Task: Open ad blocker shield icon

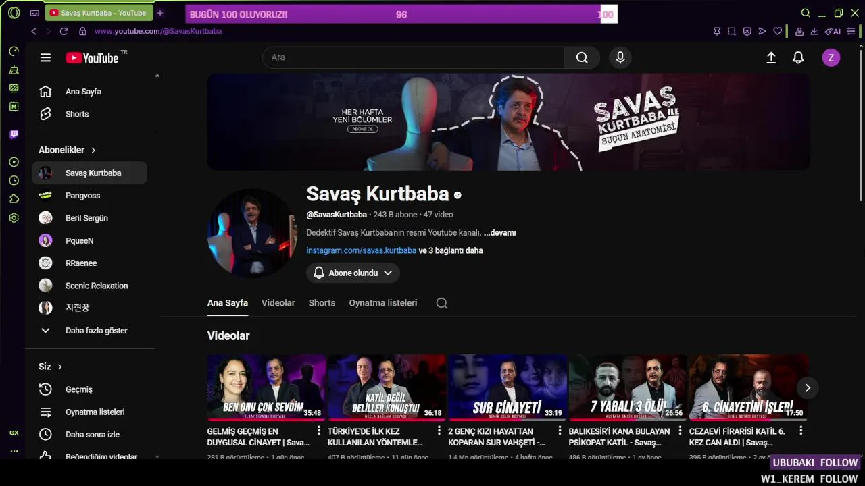Action: tap(747, 31)
